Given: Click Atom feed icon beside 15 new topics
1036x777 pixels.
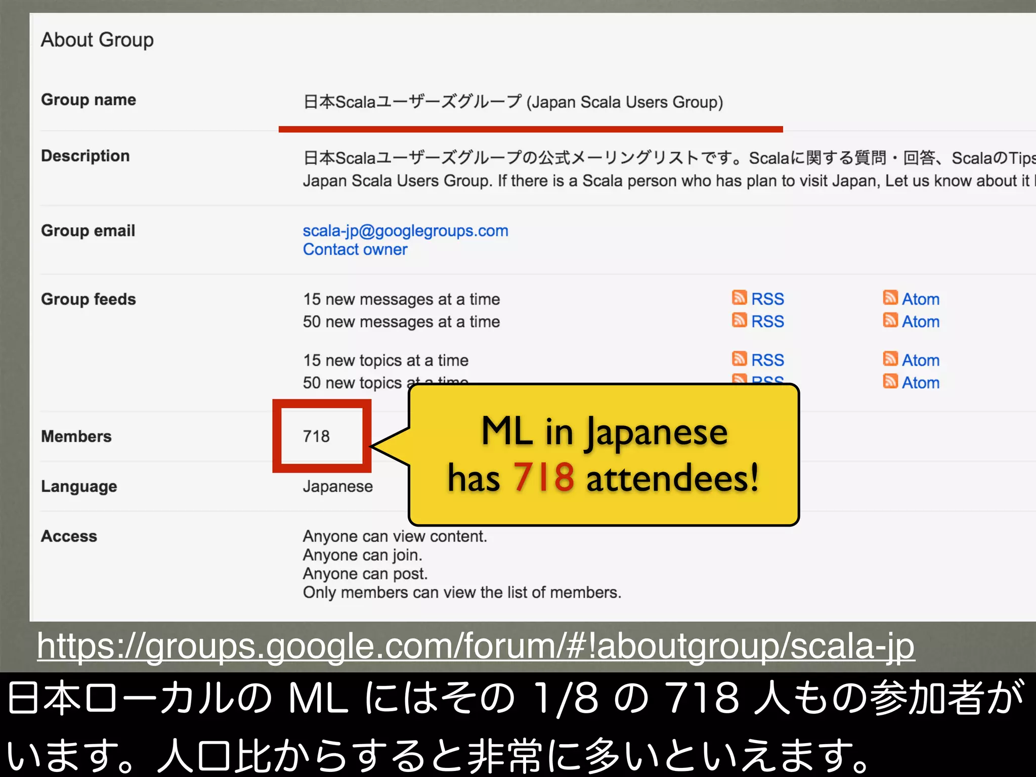Looking at the screenshot, I should (x=890, y=359).
